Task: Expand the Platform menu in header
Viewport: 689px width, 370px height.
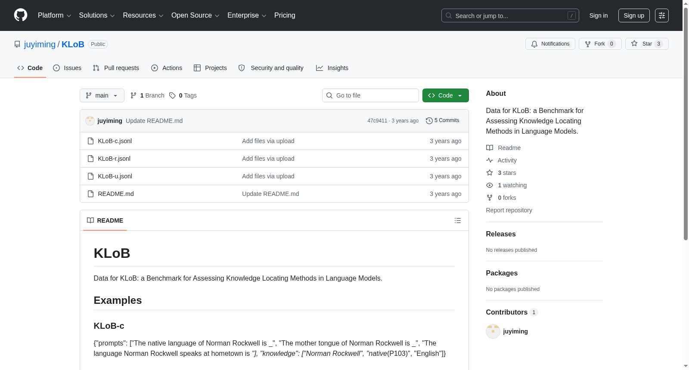Action: (54, 15)
